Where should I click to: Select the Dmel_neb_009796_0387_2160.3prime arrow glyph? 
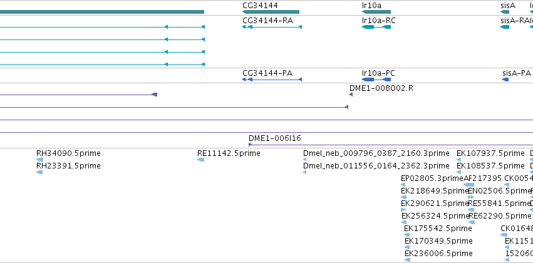304,160
